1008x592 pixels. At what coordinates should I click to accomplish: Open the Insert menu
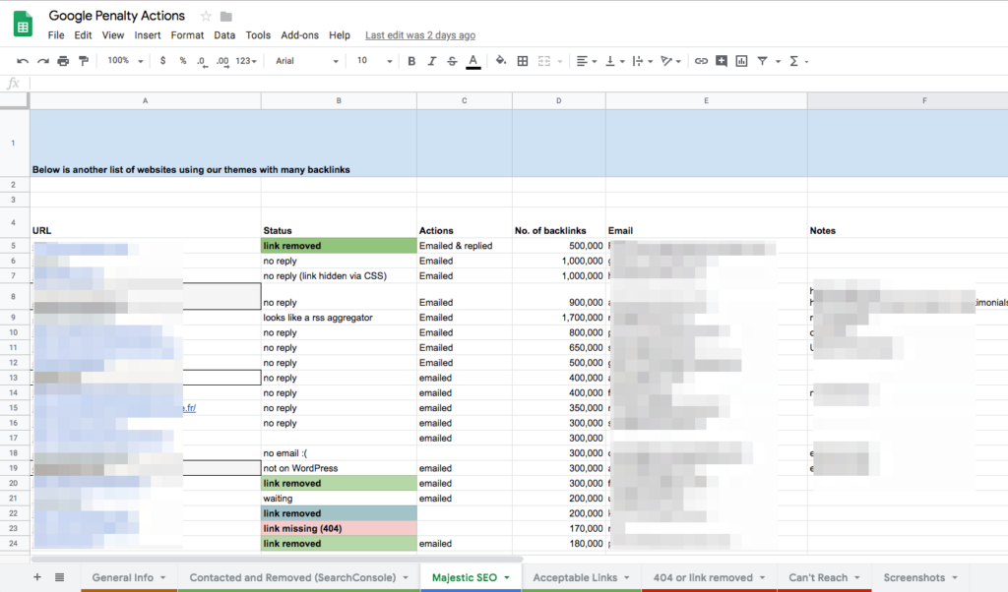pyautogui.click(x=148, y=35)
